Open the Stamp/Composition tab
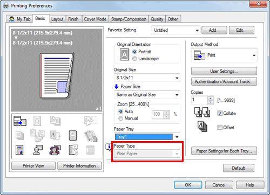Image resolution: width=270 pixels, height=195 pixels. (129, 19)
